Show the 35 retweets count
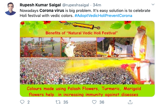The height and width of the screenshot is (107, 159). (66, 102)
